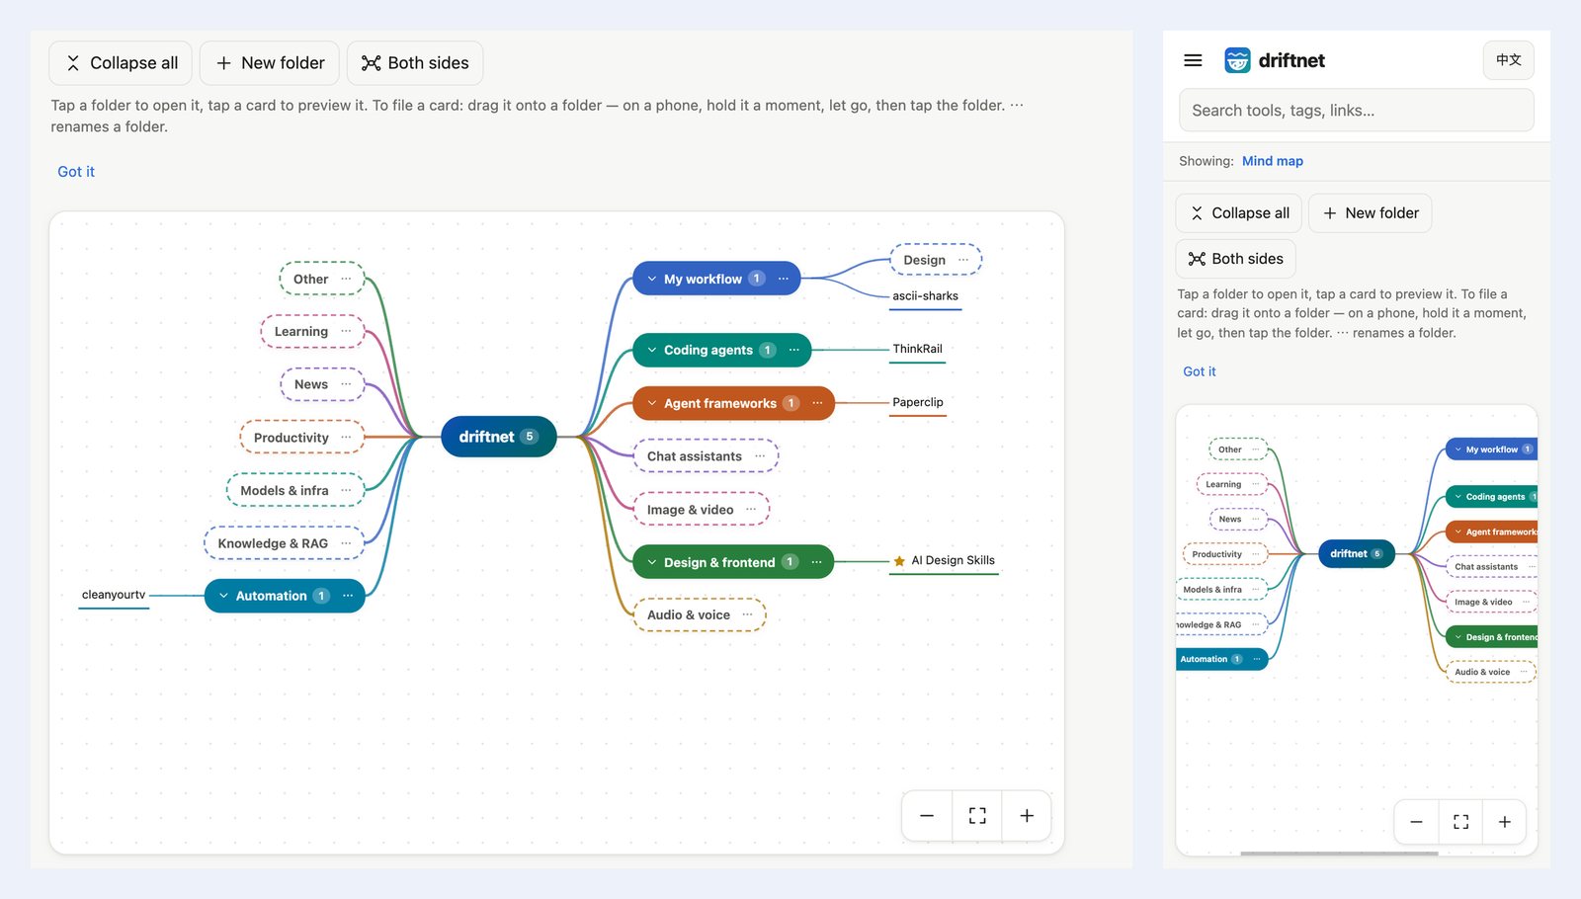Collapse the Design & frontend folder chevron
The width and height of the screenshot is (1581, 899).
coord(652,563)
